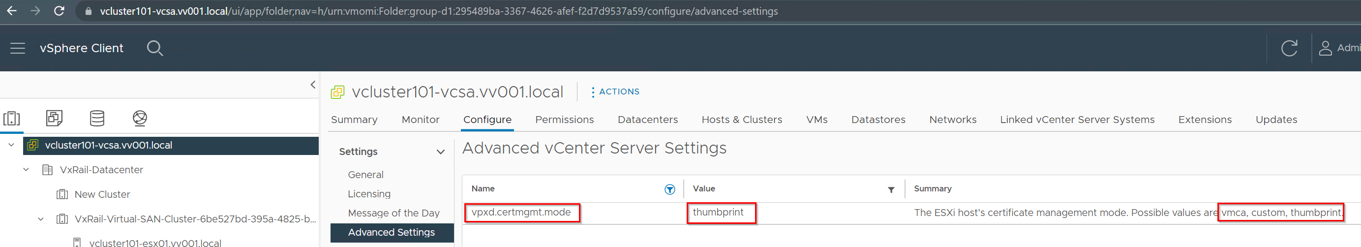Viewport: 1361px width, 247px height.
Task: Open the Admin user menu
Action: (1339, 48)
